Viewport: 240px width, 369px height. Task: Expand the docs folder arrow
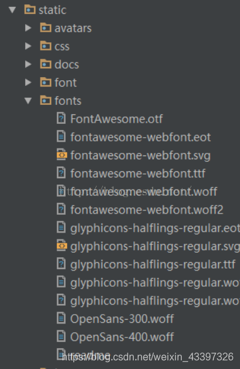(28, 64)
